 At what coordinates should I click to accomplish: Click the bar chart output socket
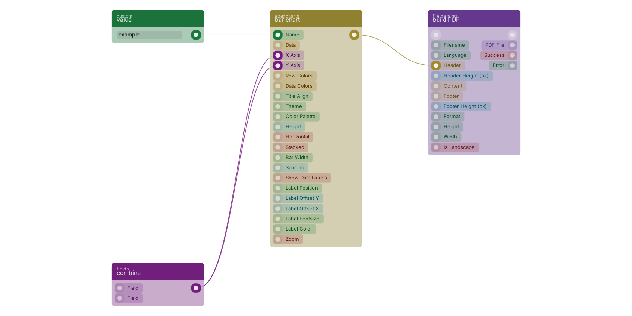click(354, 35)
